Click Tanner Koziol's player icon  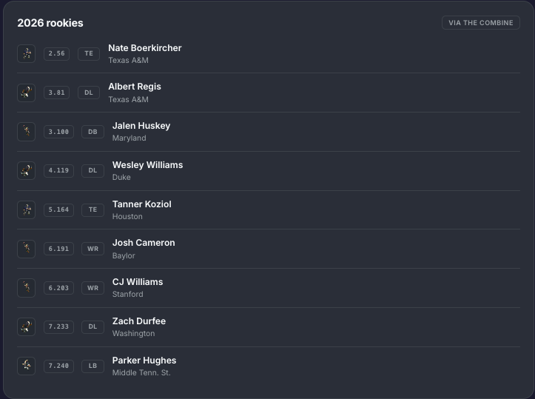point(27,209)
